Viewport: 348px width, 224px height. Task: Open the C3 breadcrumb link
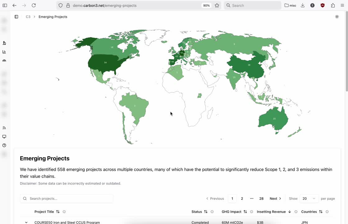click(28, 17)
